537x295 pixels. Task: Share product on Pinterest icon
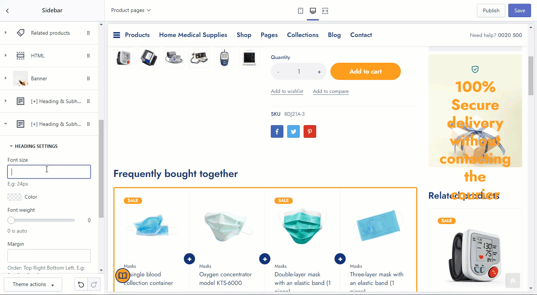[310, 131]
